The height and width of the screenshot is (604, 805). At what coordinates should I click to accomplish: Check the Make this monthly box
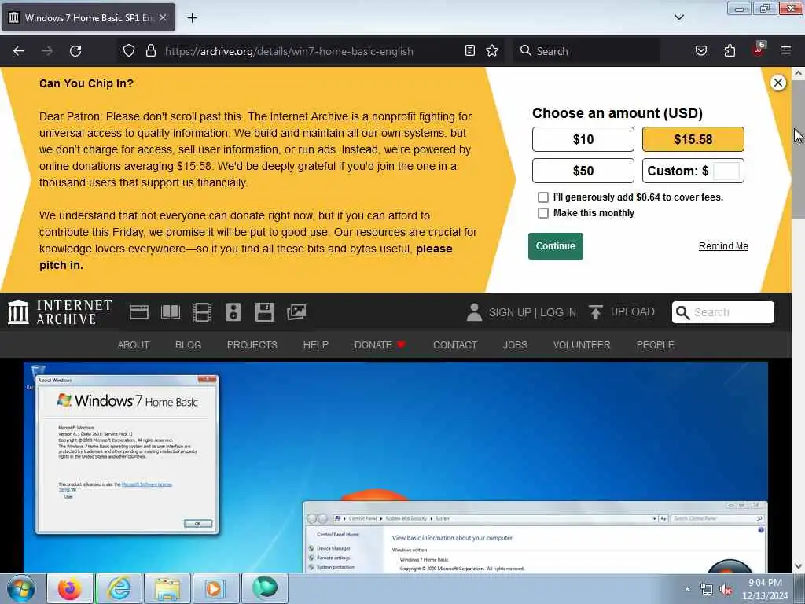click(x=542, y=213)
